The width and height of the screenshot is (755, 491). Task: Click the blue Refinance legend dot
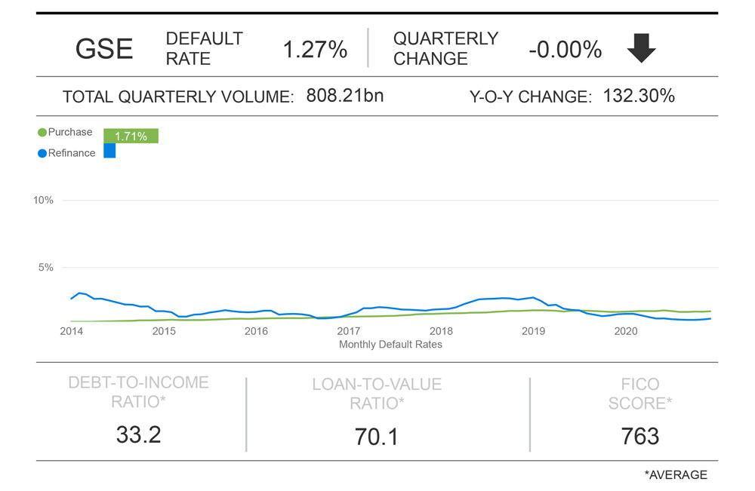tap(42, 154)
